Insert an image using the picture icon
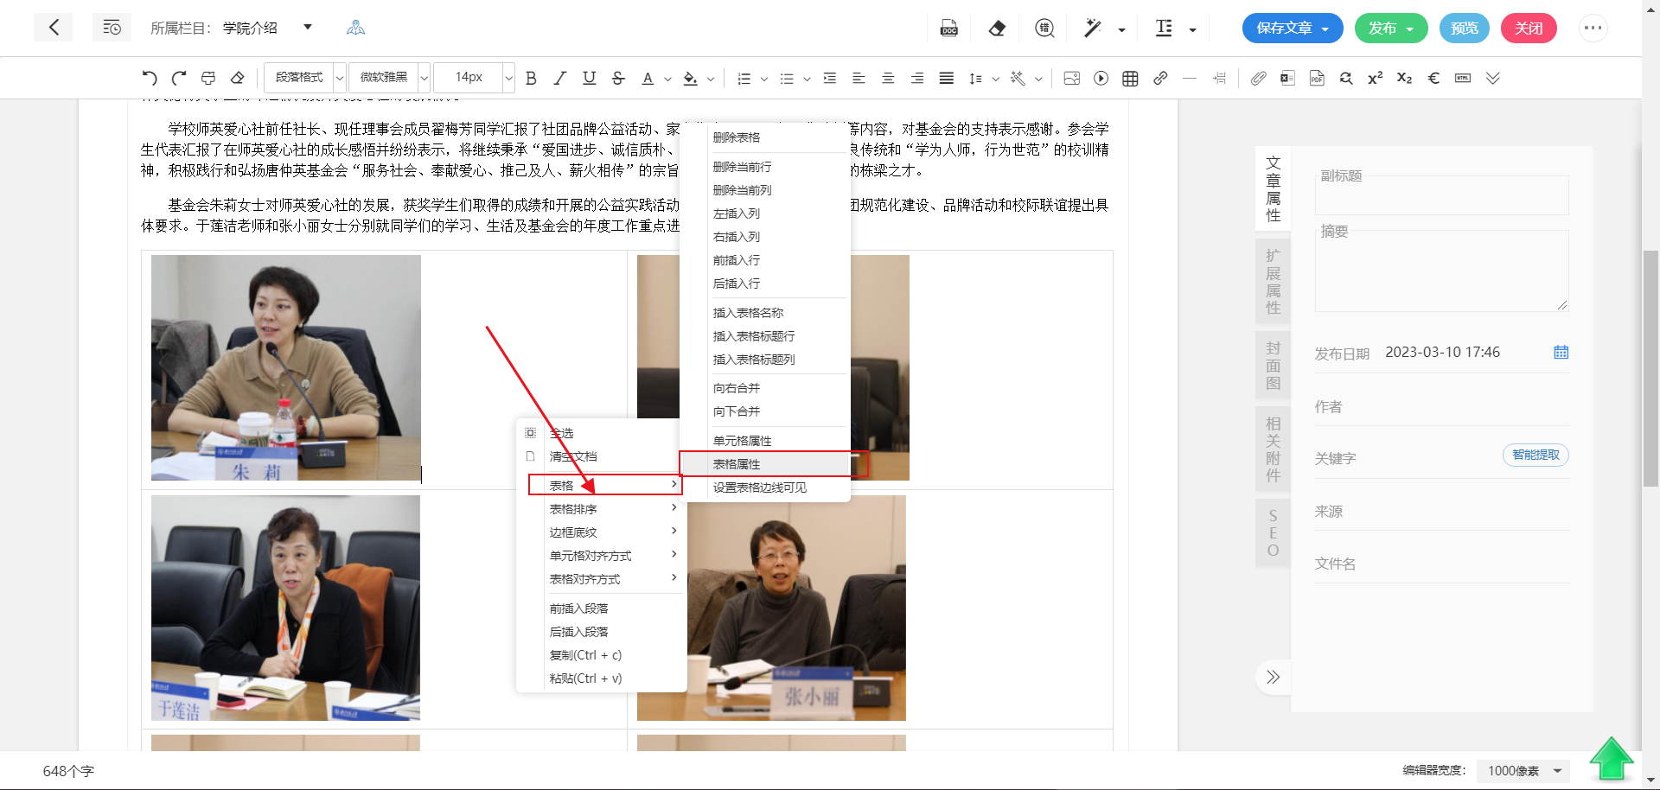 tap(1071, 78)
